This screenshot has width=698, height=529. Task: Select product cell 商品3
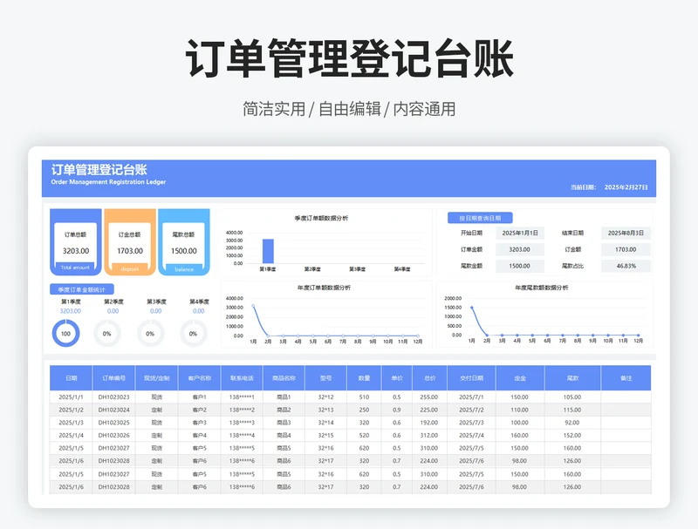click(284, 423)
